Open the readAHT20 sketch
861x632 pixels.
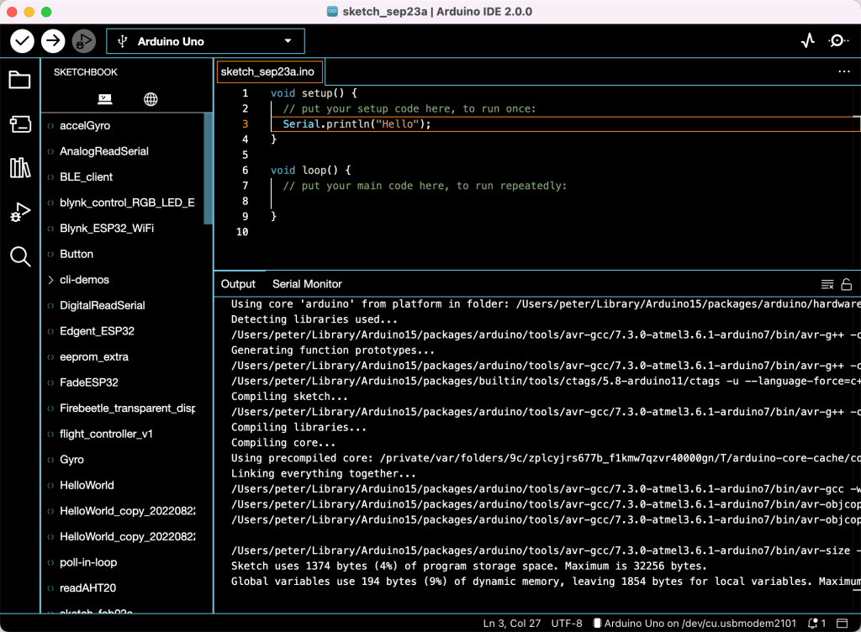tap(87, 588)
